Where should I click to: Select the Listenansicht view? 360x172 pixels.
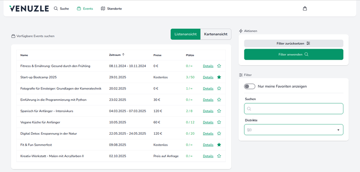(186, 34)
